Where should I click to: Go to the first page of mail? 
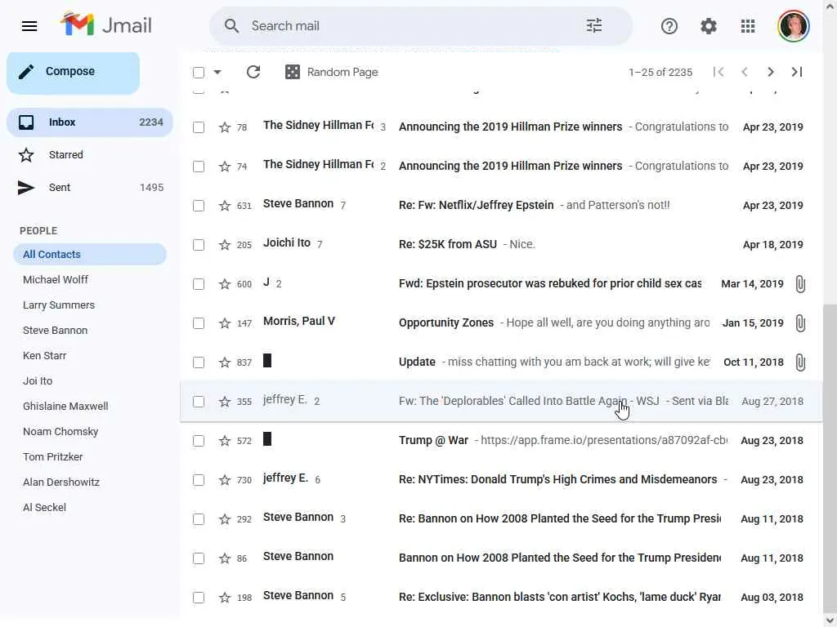(x=718, y=72)
